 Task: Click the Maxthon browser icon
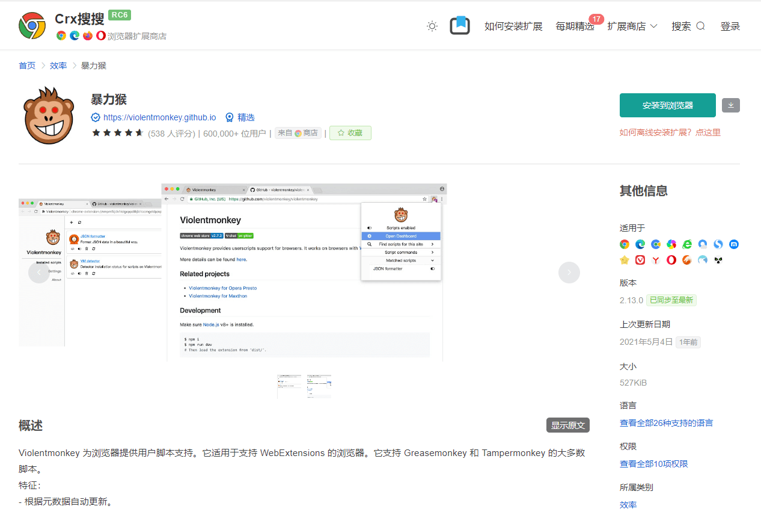734,244
